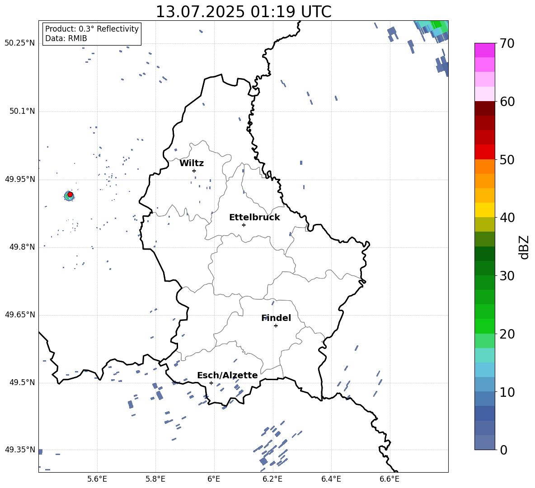Click the plot title 13.07.2025 01:19 UTC

(x=244, y=12)
